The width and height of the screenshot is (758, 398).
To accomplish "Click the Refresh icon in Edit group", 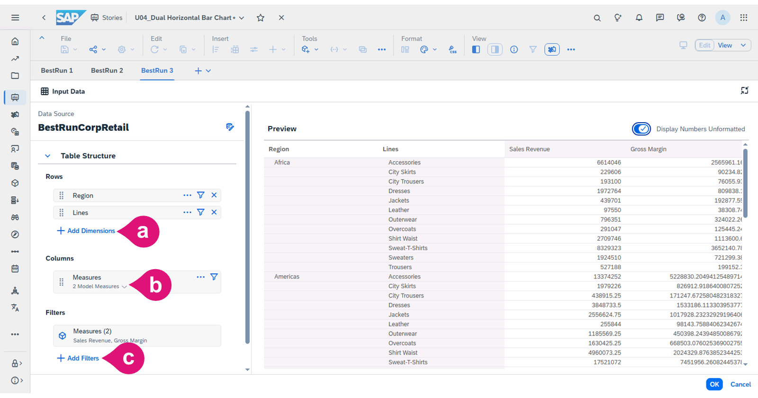I will tap(154, 49).
